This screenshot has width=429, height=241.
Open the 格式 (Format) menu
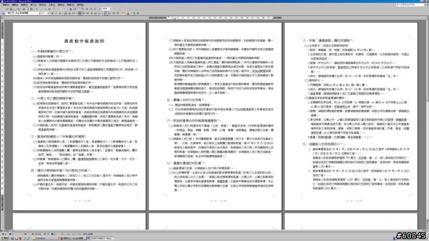[42, 5]
